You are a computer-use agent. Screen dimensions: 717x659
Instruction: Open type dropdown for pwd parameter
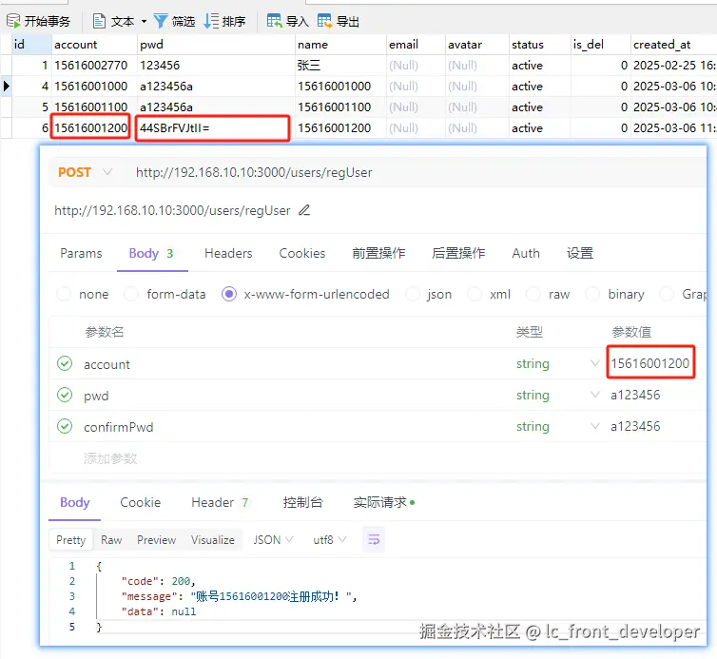595,395
